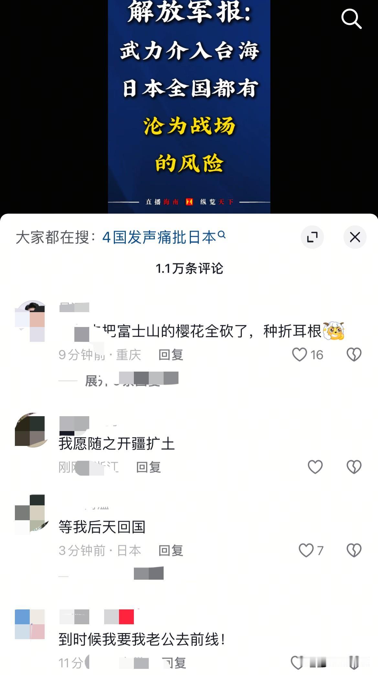Reply to the Chongqing comment
The height and width of the screenshot is (675, 378).
171,355
